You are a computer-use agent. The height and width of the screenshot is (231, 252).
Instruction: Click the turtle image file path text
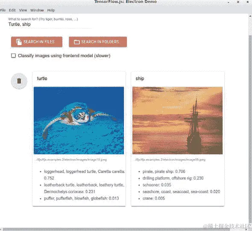click(71, 160)
